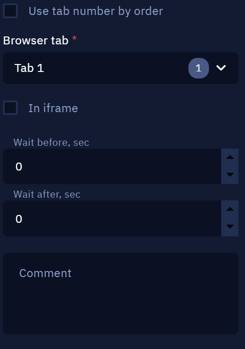The height and width of the screenshot is (349, 245).
Task: Increase Wait before seconds with up arrow
Action: tap(230, 157)
